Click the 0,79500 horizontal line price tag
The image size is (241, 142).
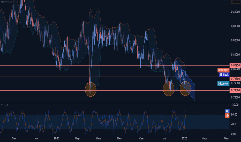(x=235, y=79)
